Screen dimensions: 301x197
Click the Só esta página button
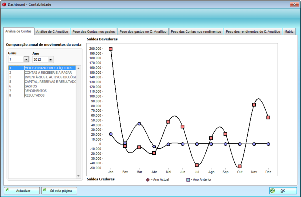tap(59, 191)
